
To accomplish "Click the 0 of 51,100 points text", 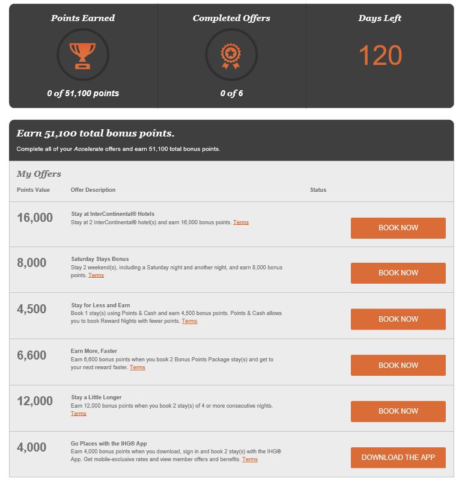I will (x=83, y=93).
